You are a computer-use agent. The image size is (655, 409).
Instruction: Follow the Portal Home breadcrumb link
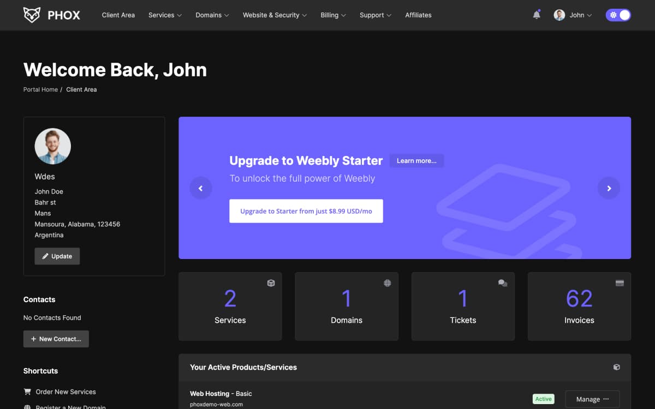pos(40,89)
